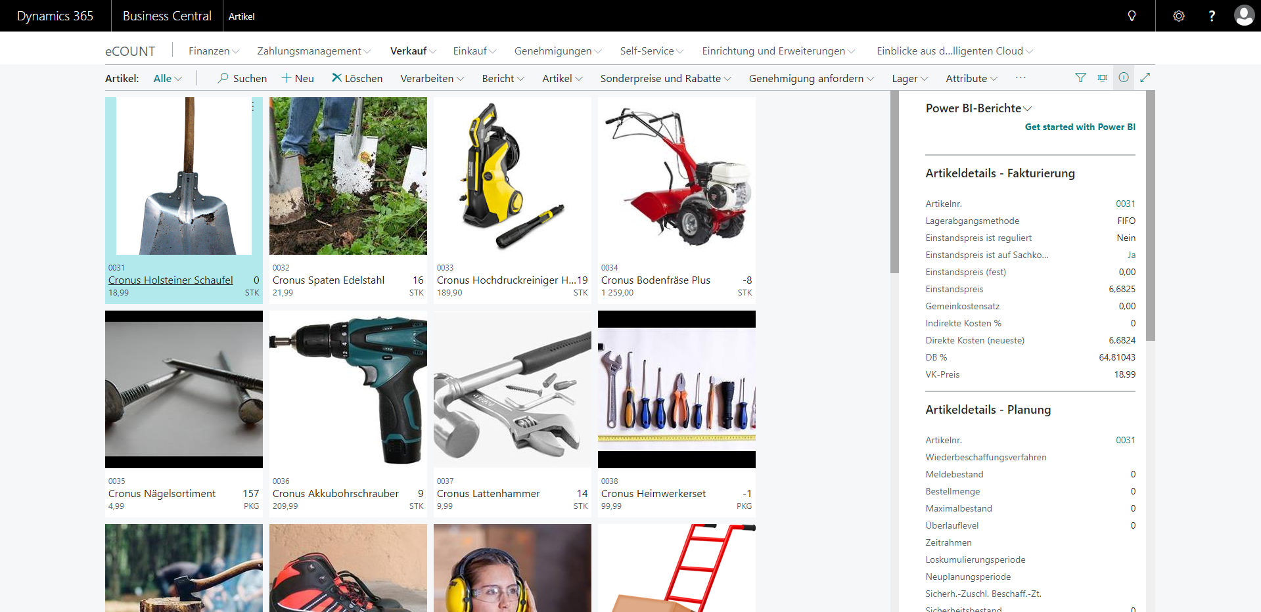Open the Verkauf menu

413,51
